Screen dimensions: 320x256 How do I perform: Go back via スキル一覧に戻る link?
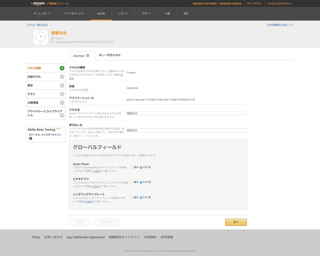[x=37, y=25]
